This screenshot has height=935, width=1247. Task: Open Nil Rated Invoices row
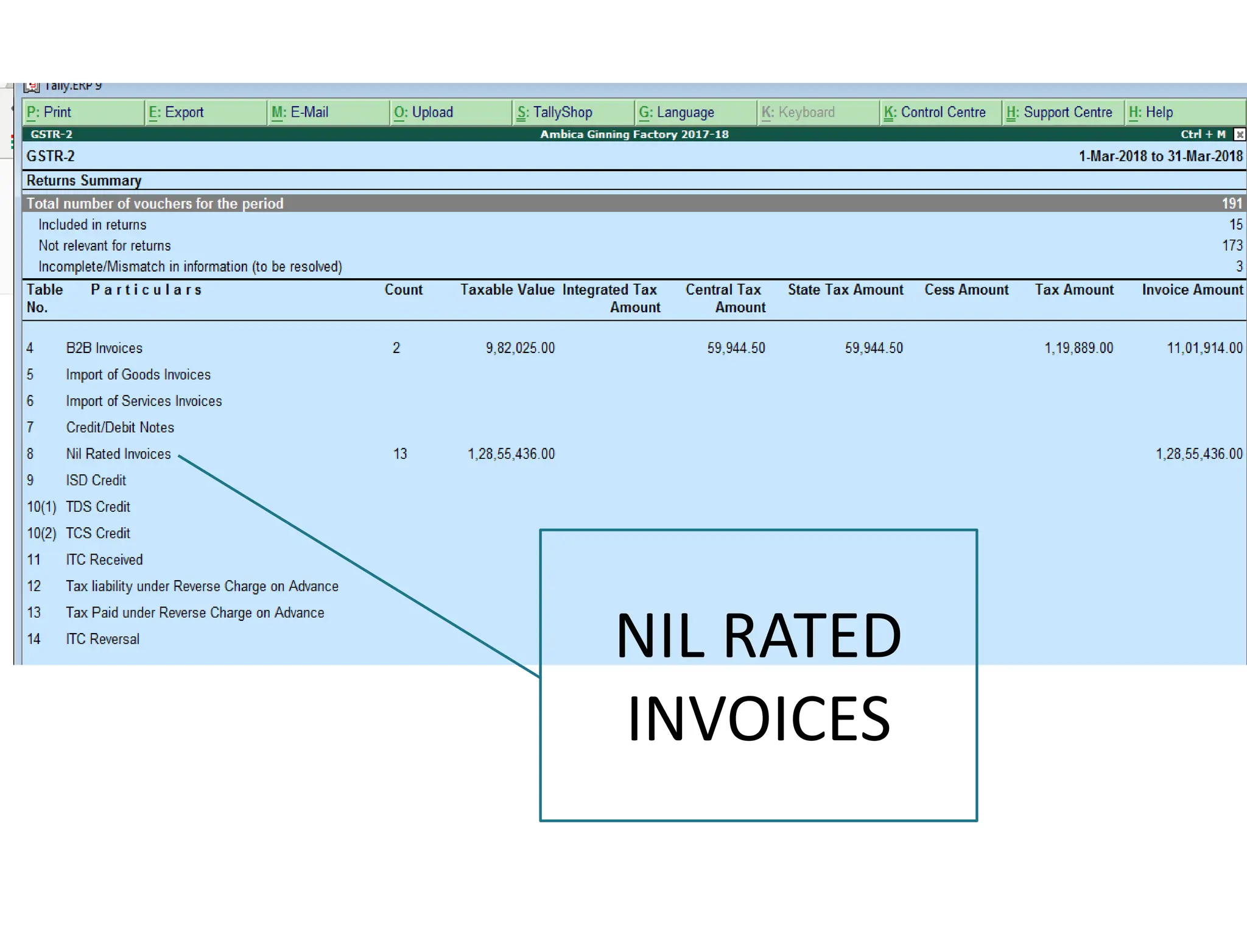[x=634, y=454]
